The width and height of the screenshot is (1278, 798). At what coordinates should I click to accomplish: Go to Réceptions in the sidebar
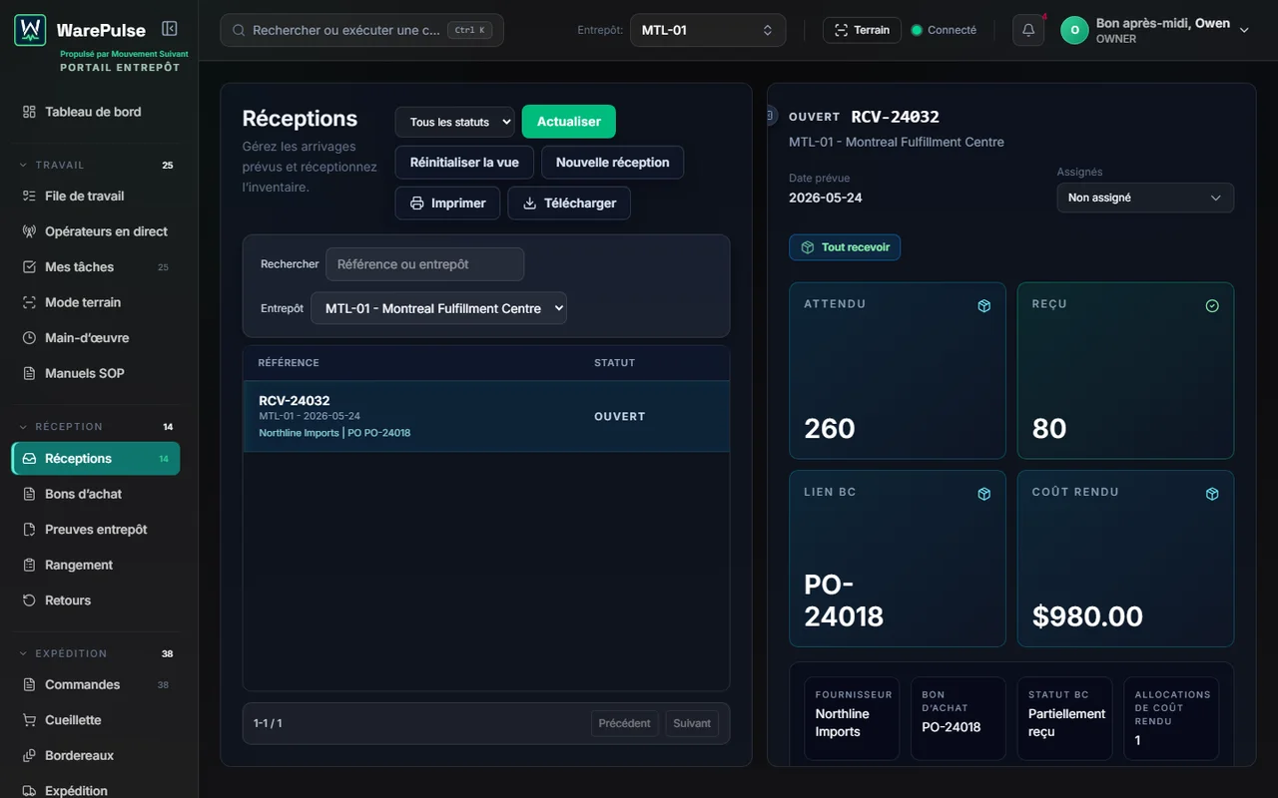click(x=96, y=458)
